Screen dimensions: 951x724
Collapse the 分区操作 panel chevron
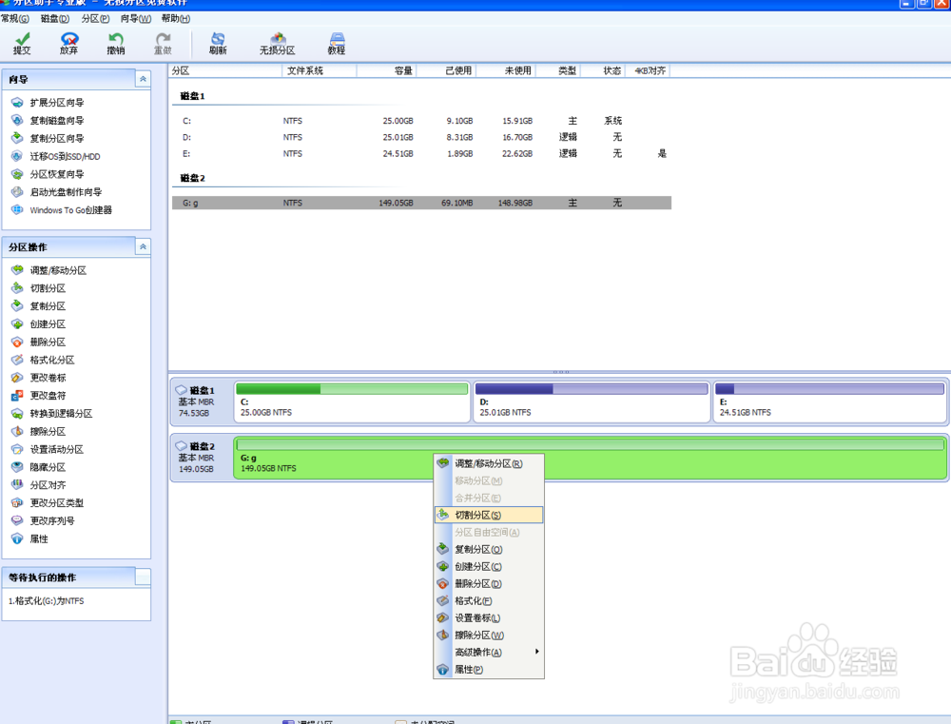pos(143,246)
